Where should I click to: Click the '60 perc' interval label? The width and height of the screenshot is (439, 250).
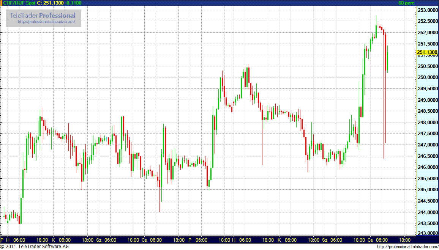(x=406, y=3)
